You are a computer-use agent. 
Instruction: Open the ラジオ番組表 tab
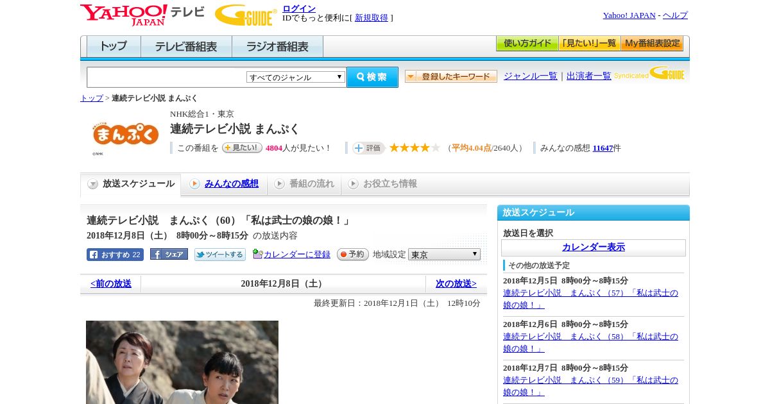pyautogui.click(x=277, y=46)
